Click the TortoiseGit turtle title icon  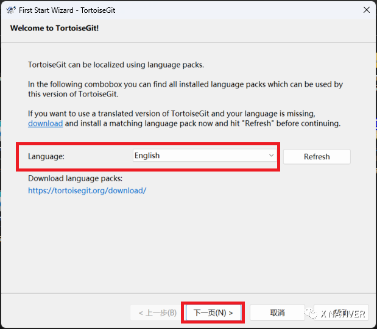pyautogui.click(x=11, y=10)
